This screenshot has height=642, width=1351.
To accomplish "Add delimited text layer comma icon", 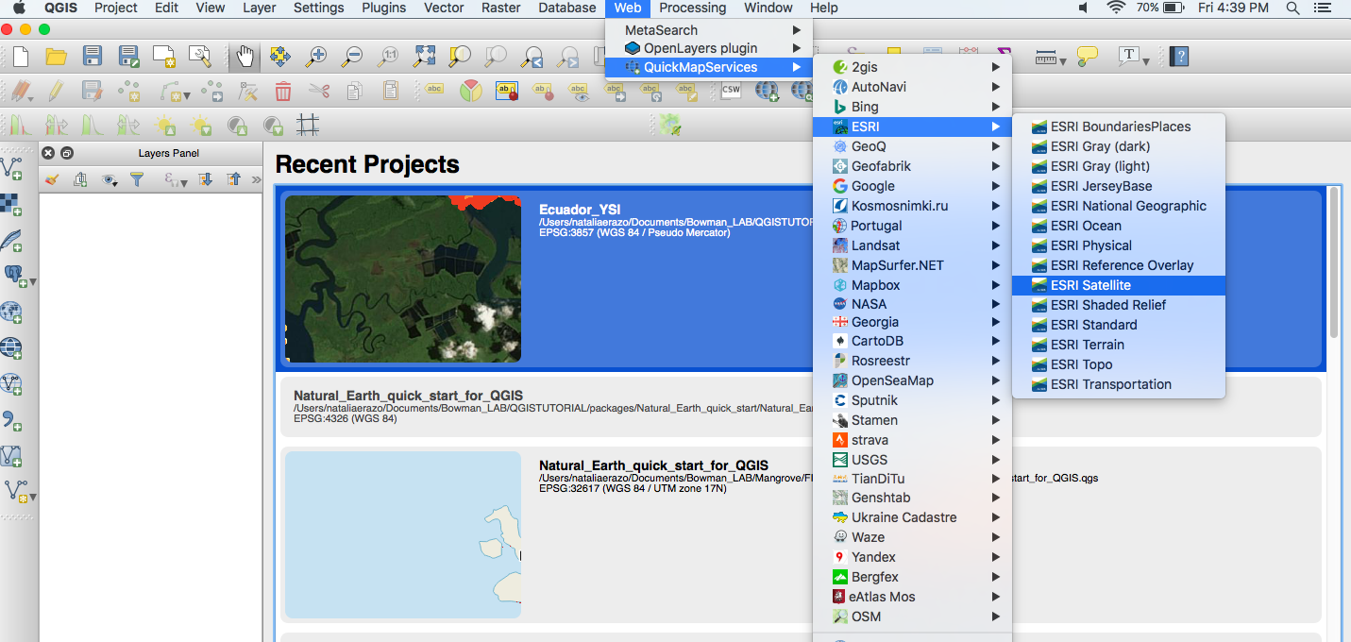I will click(x=11, y=420).
